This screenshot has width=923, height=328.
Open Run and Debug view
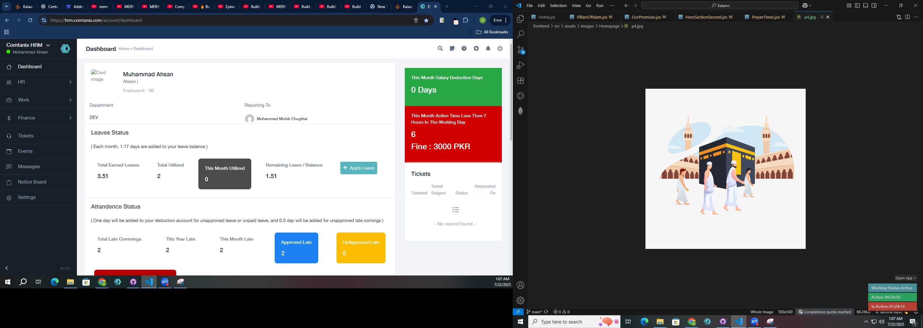pos(520,65)
